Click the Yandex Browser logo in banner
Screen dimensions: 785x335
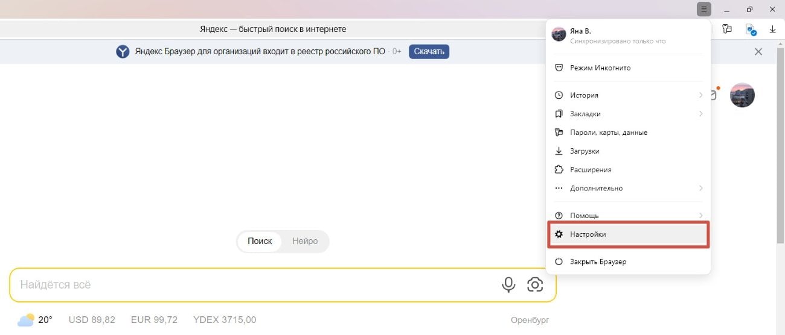coord(123,52)
